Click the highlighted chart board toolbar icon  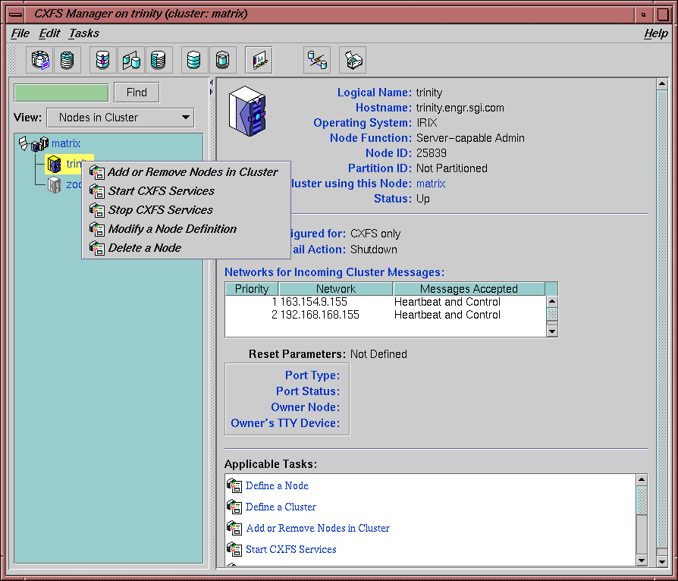tap(259, 60)
